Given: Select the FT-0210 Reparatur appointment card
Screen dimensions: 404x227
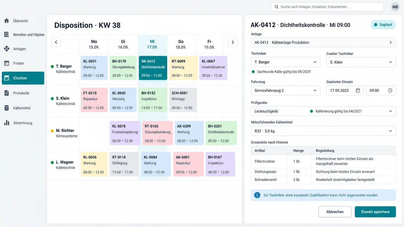Looking at the screenshot, I should click(x=94, y=100).
